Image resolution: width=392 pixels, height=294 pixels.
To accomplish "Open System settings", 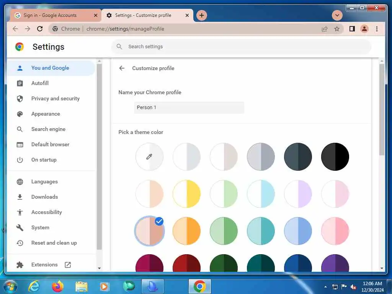I will [51, 227].
